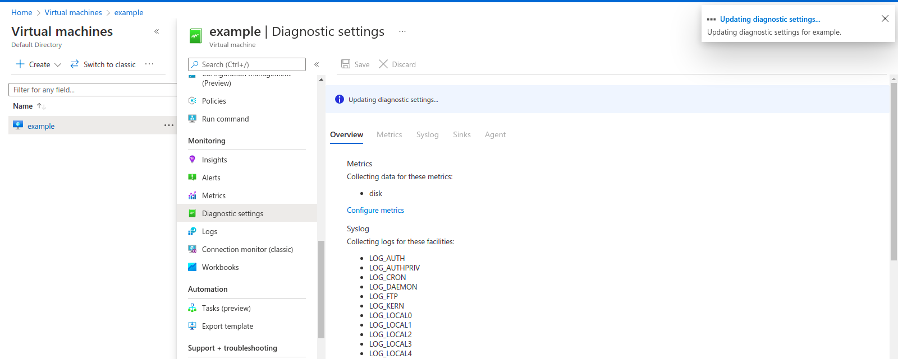Screen dimensions: 898x359
Task: Open Insights via its lightbulb icon
Action: [192, 160]
